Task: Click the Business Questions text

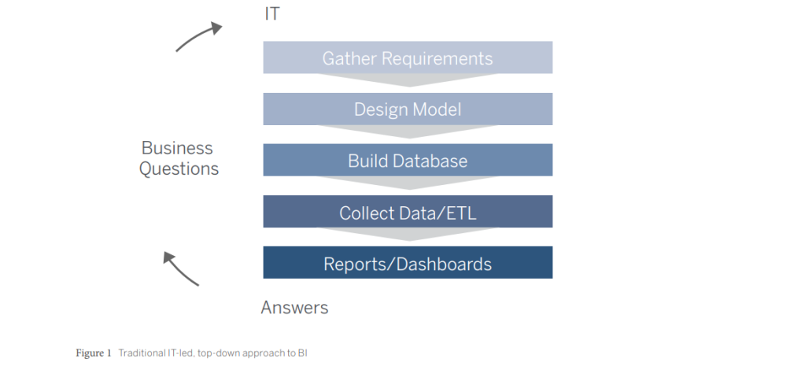Action: click(x=179, y=158)
